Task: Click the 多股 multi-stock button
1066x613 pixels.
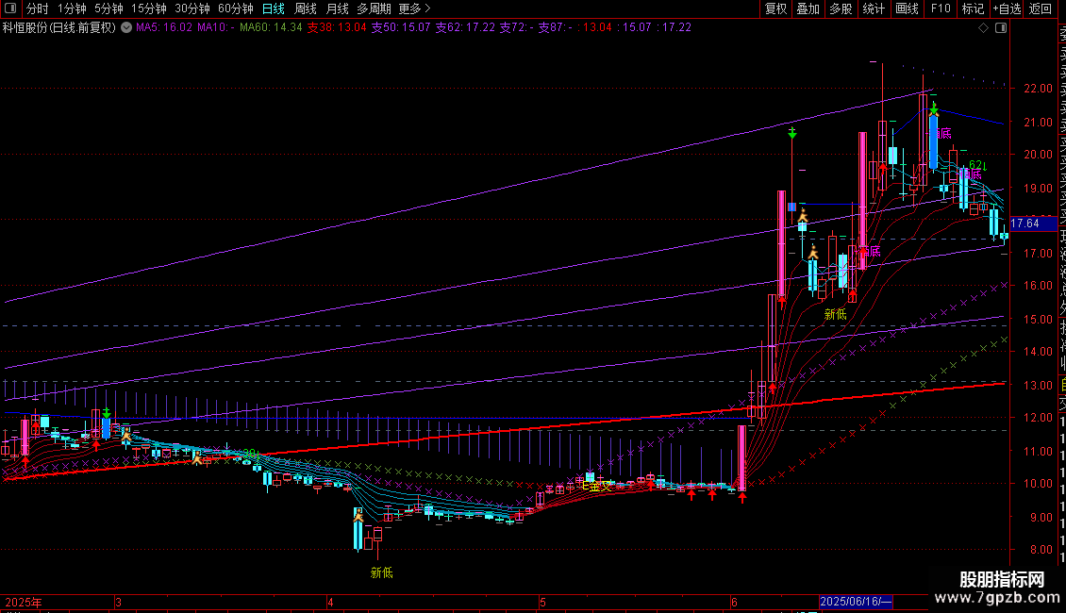Action: click(841, 8)
